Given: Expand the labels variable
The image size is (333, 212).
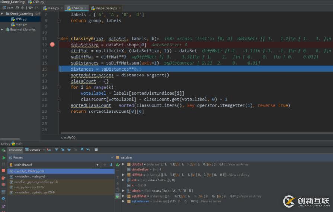Looking at the screenshot, I should click(123, 190).
